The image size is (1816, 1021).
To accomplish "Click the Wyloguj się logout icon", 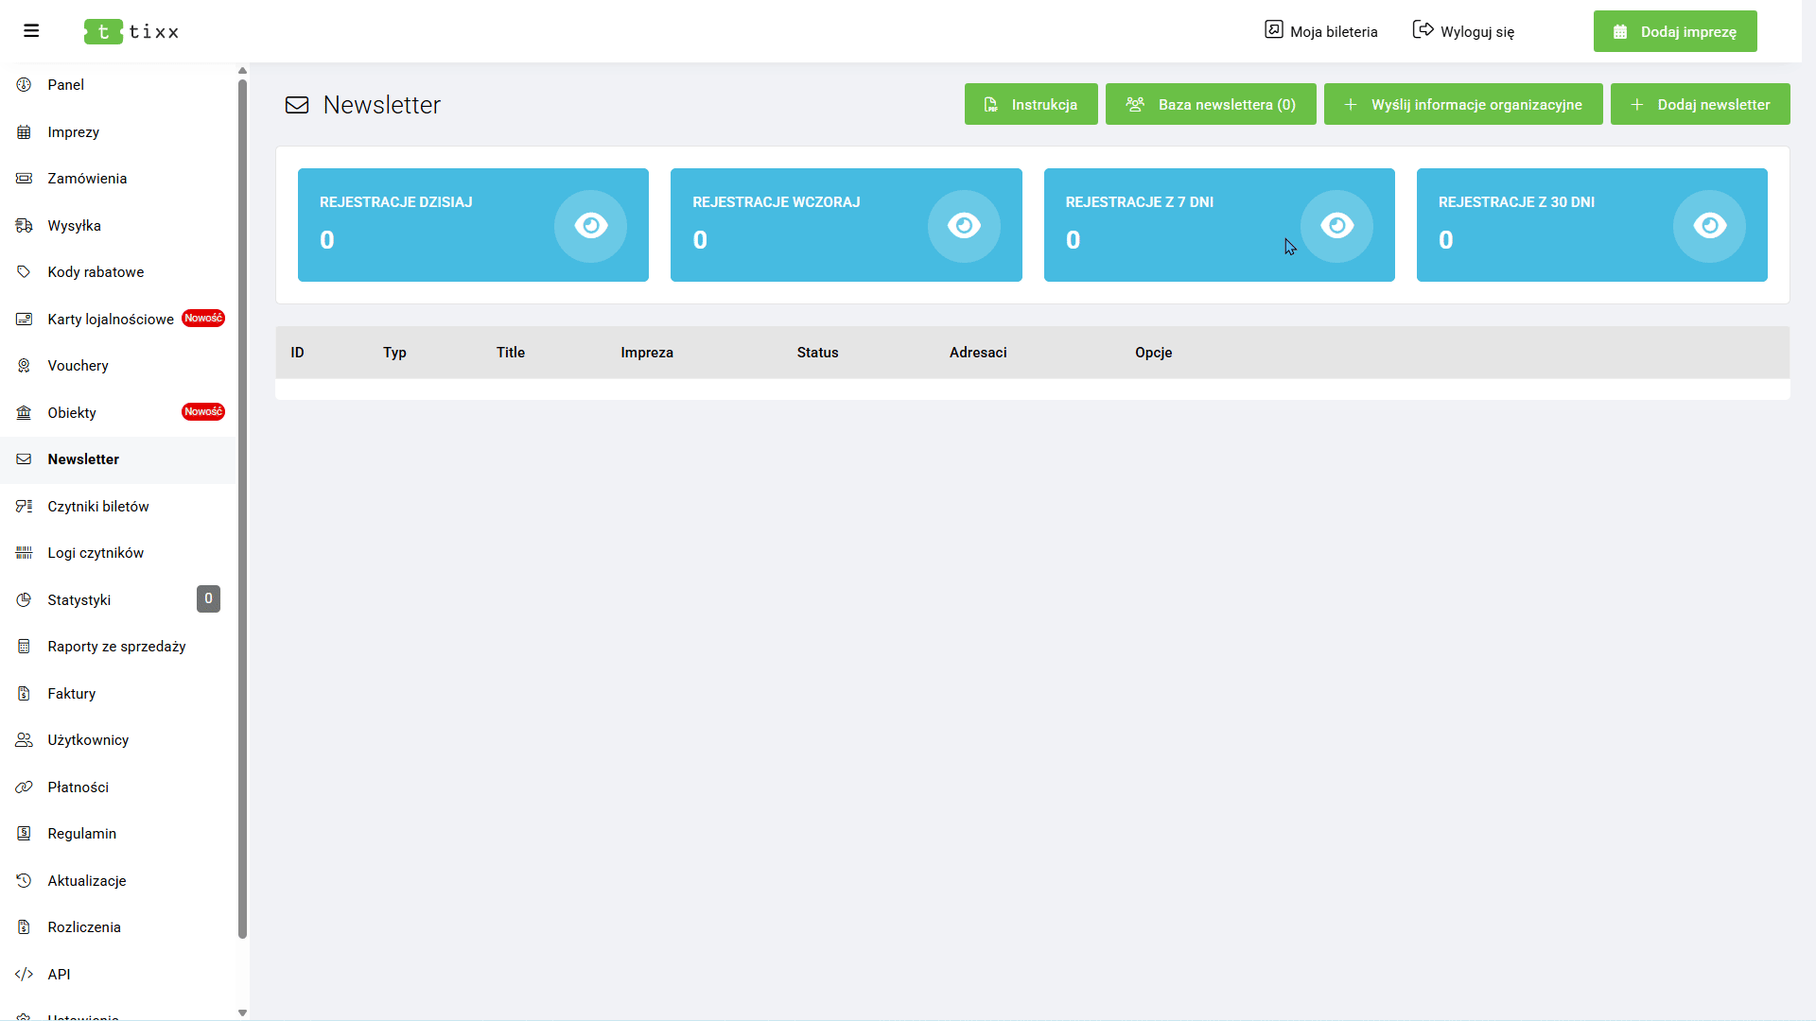I will [1423, 30].
